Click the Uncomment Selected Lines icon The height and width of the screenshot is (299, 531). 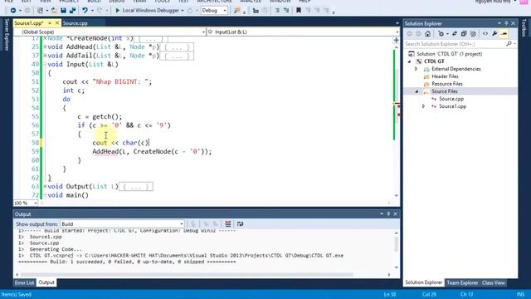click(x=286, y=11)
